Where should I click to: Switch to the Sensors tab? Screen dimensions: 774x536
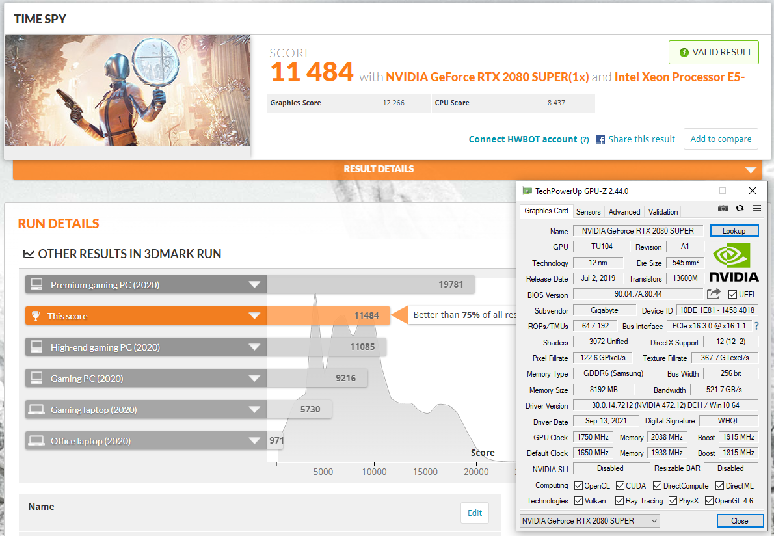click(x=588, y=211)
